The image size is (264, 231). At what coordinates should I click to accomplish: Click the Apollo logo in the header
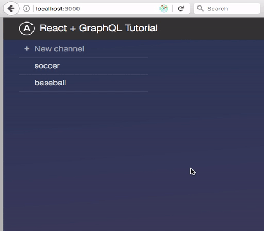27,29
